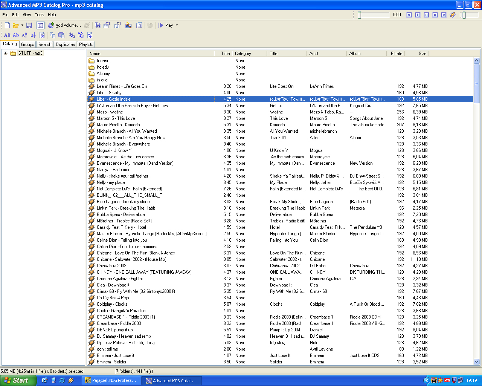Viewport: 482px width, 386px height.
Task: Click the Add Volume button
Action: pyautogui.click(x=64, y=25)
